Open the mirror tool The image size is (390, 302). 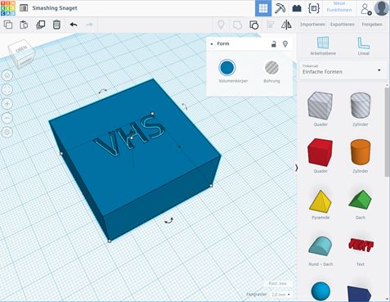click(286, 25)
